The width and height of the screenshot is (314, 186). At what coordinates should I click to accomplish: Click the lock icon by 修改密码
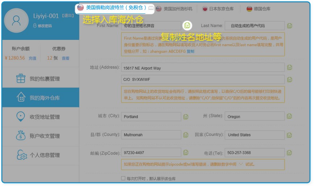[x=35, y=26]
